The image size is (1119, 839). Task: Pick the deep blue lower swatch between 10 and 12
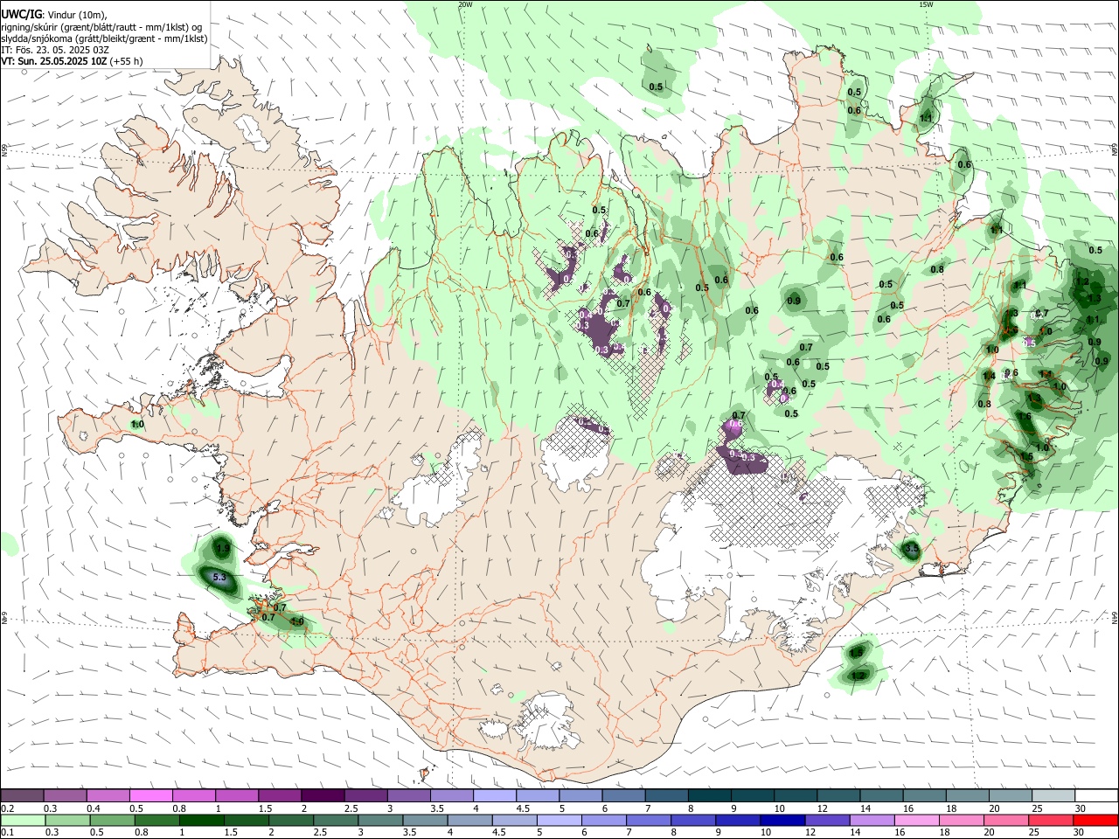tap(782, 821)
